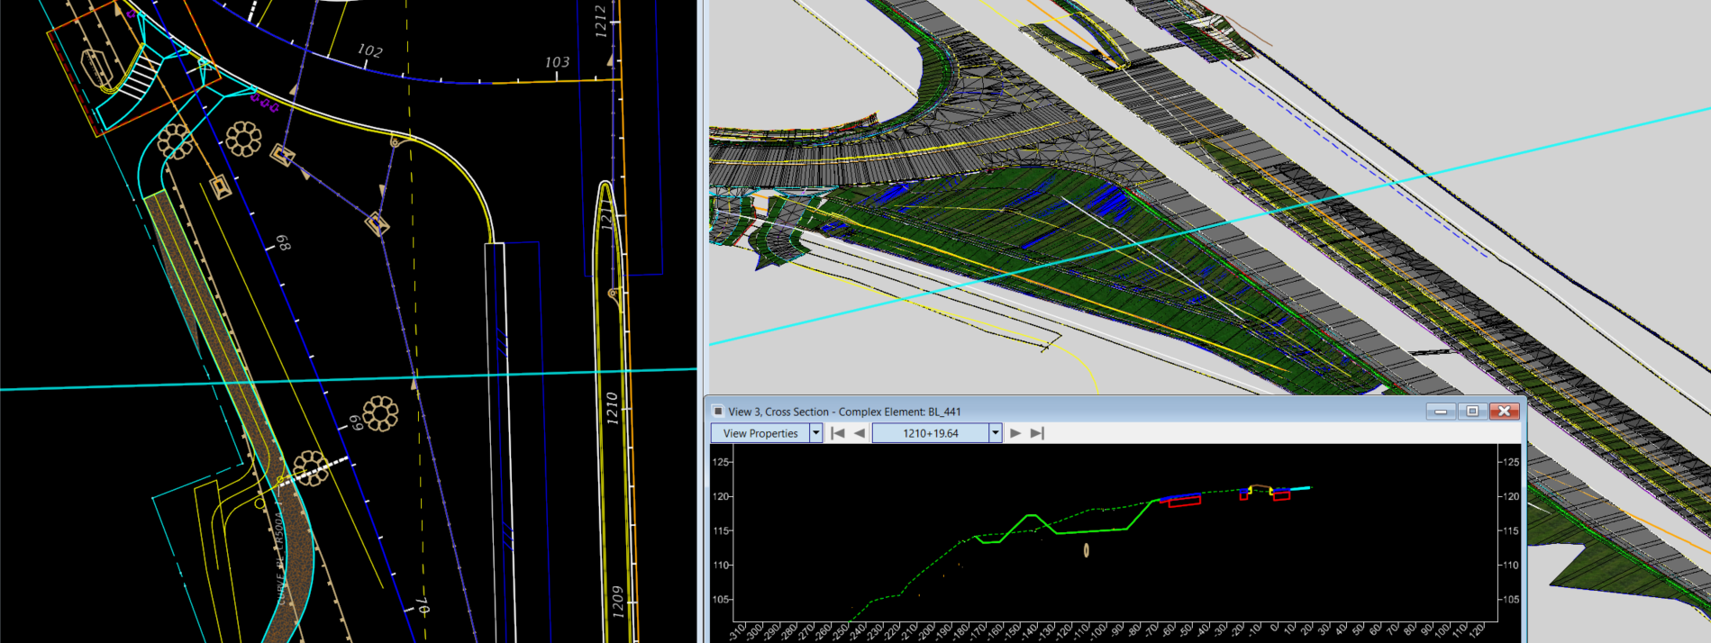Maximize the Cross Section view window
The image size is (1711, 643).
[1472, 412]
